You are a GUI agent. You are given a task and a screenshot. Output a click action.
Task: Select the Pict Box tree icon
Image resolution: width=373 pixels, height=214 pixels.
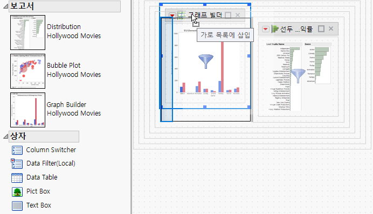(17, 192)
